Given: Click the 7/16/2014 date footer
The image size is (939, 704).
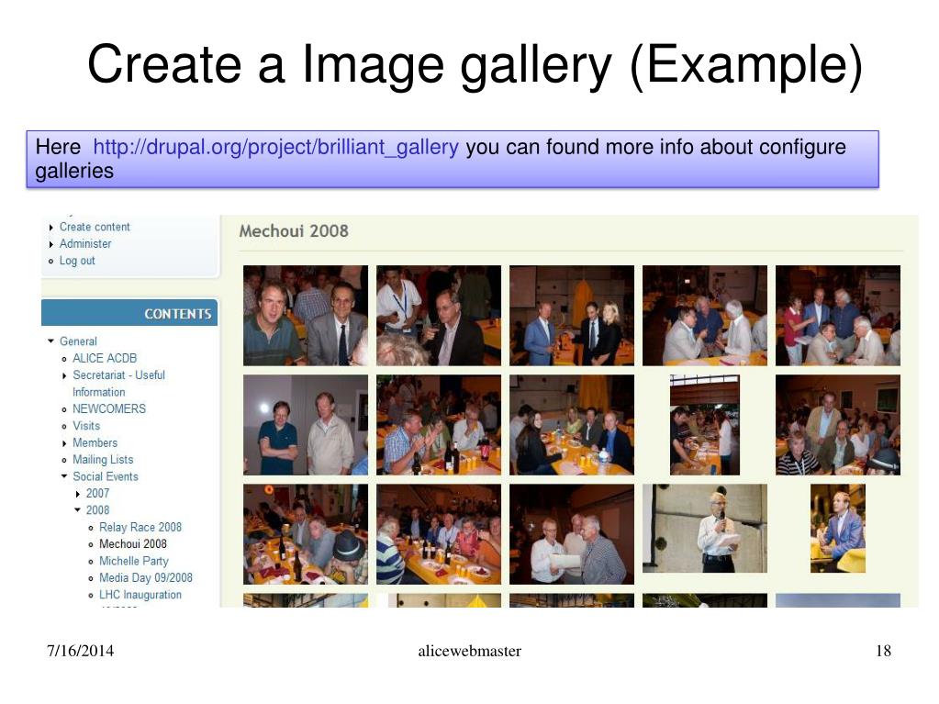Looking at the screenshot, I should click(x=80, y=651).
